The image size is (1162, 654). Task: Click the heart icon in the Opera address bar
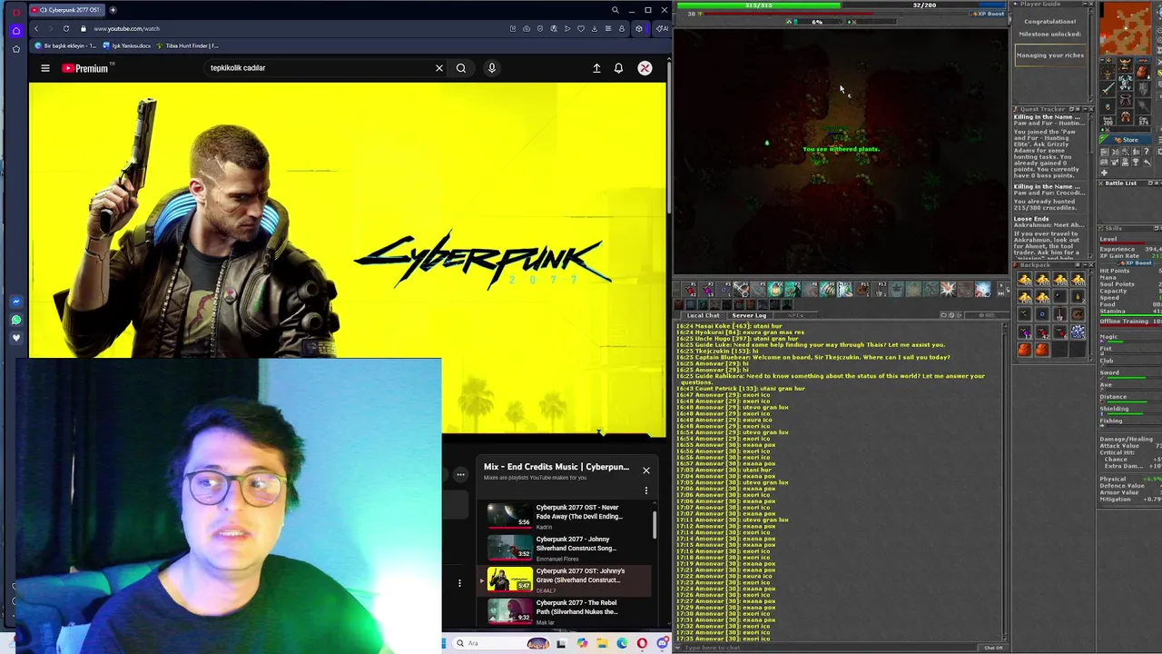point(581,28)
